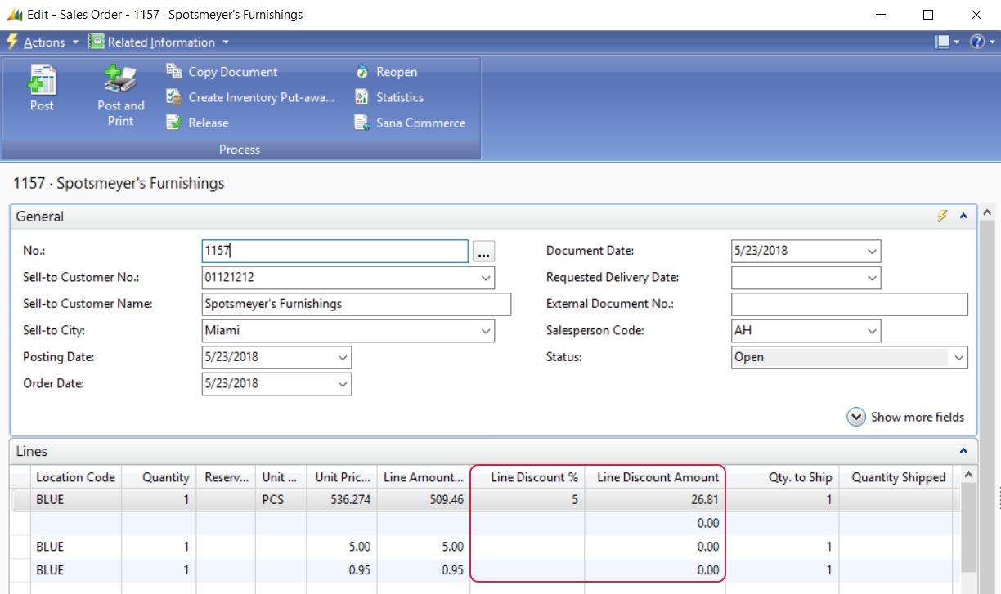Viewport: 1001px width, 594px height.
Task: Click the Copy Document button label
Action: [x=233, y=72]
